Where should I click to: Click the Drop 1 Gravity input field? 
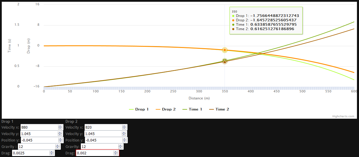click(x=36, y=147)
